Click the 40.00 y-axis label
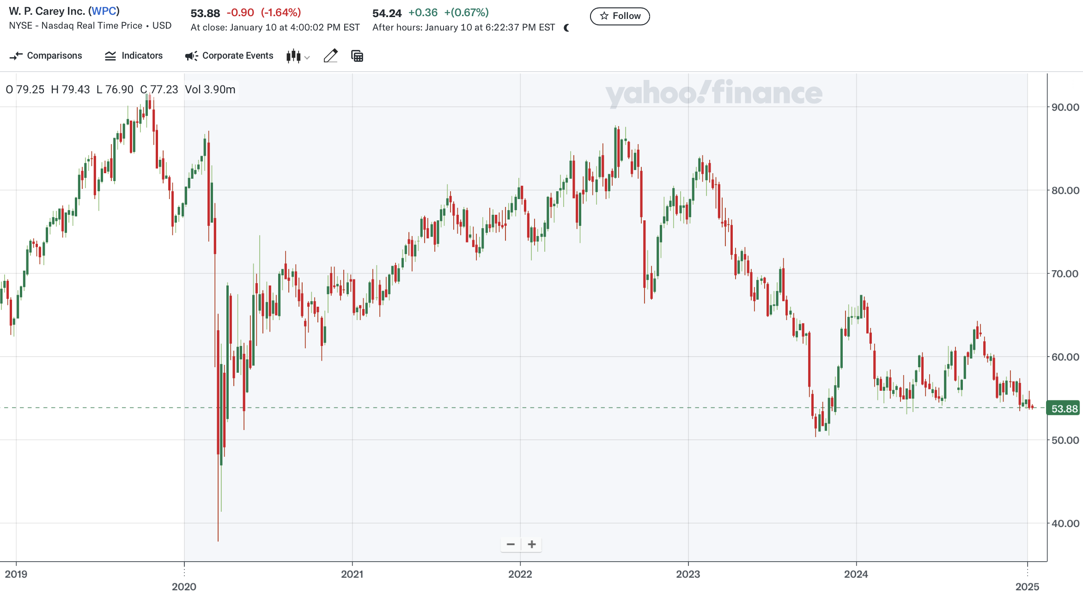Screen dimensions: 1083x594 (x=1065, y=523)
